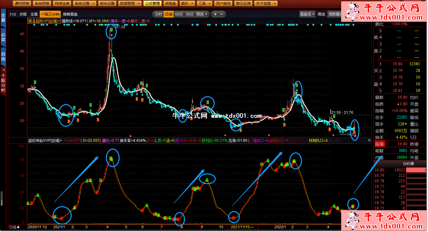Click the 总手 23292 value
The height and width of the screenshot is (232, 428).
402,117
